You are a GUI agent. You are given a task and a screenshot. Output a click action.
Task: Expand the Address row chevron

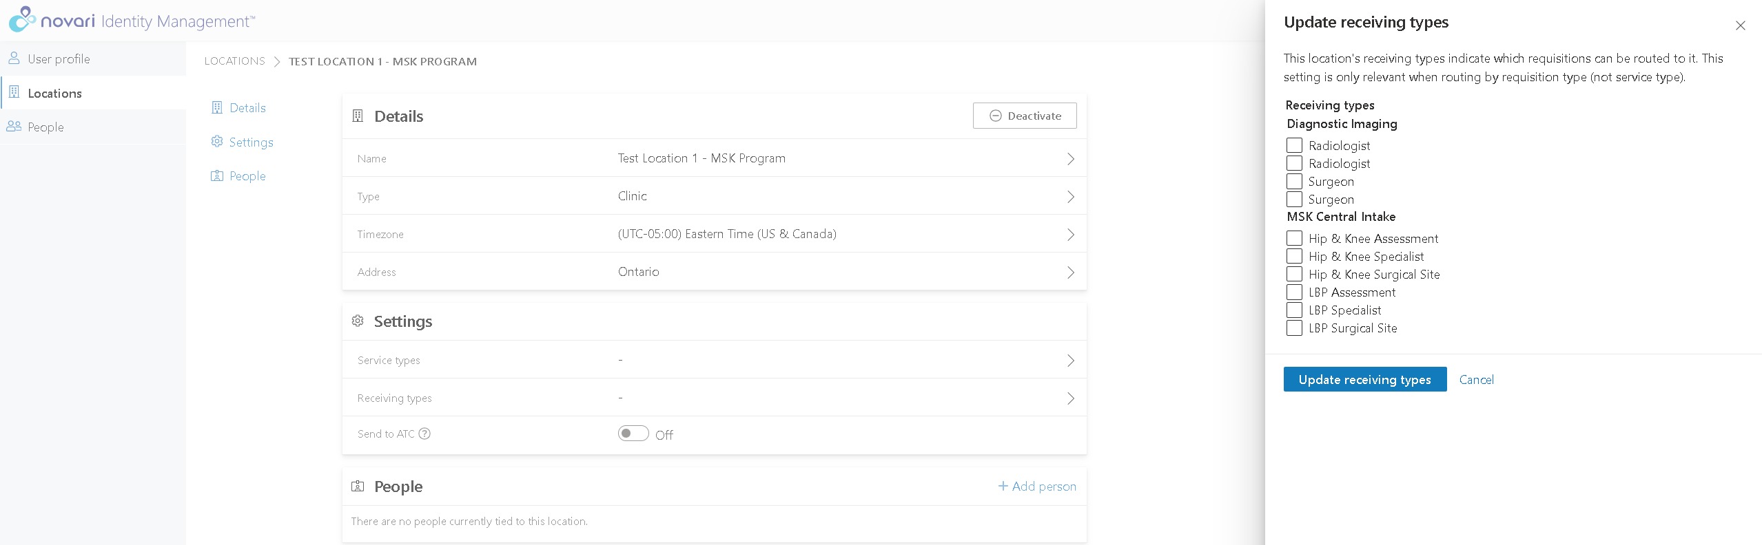tap(1070, 272)
